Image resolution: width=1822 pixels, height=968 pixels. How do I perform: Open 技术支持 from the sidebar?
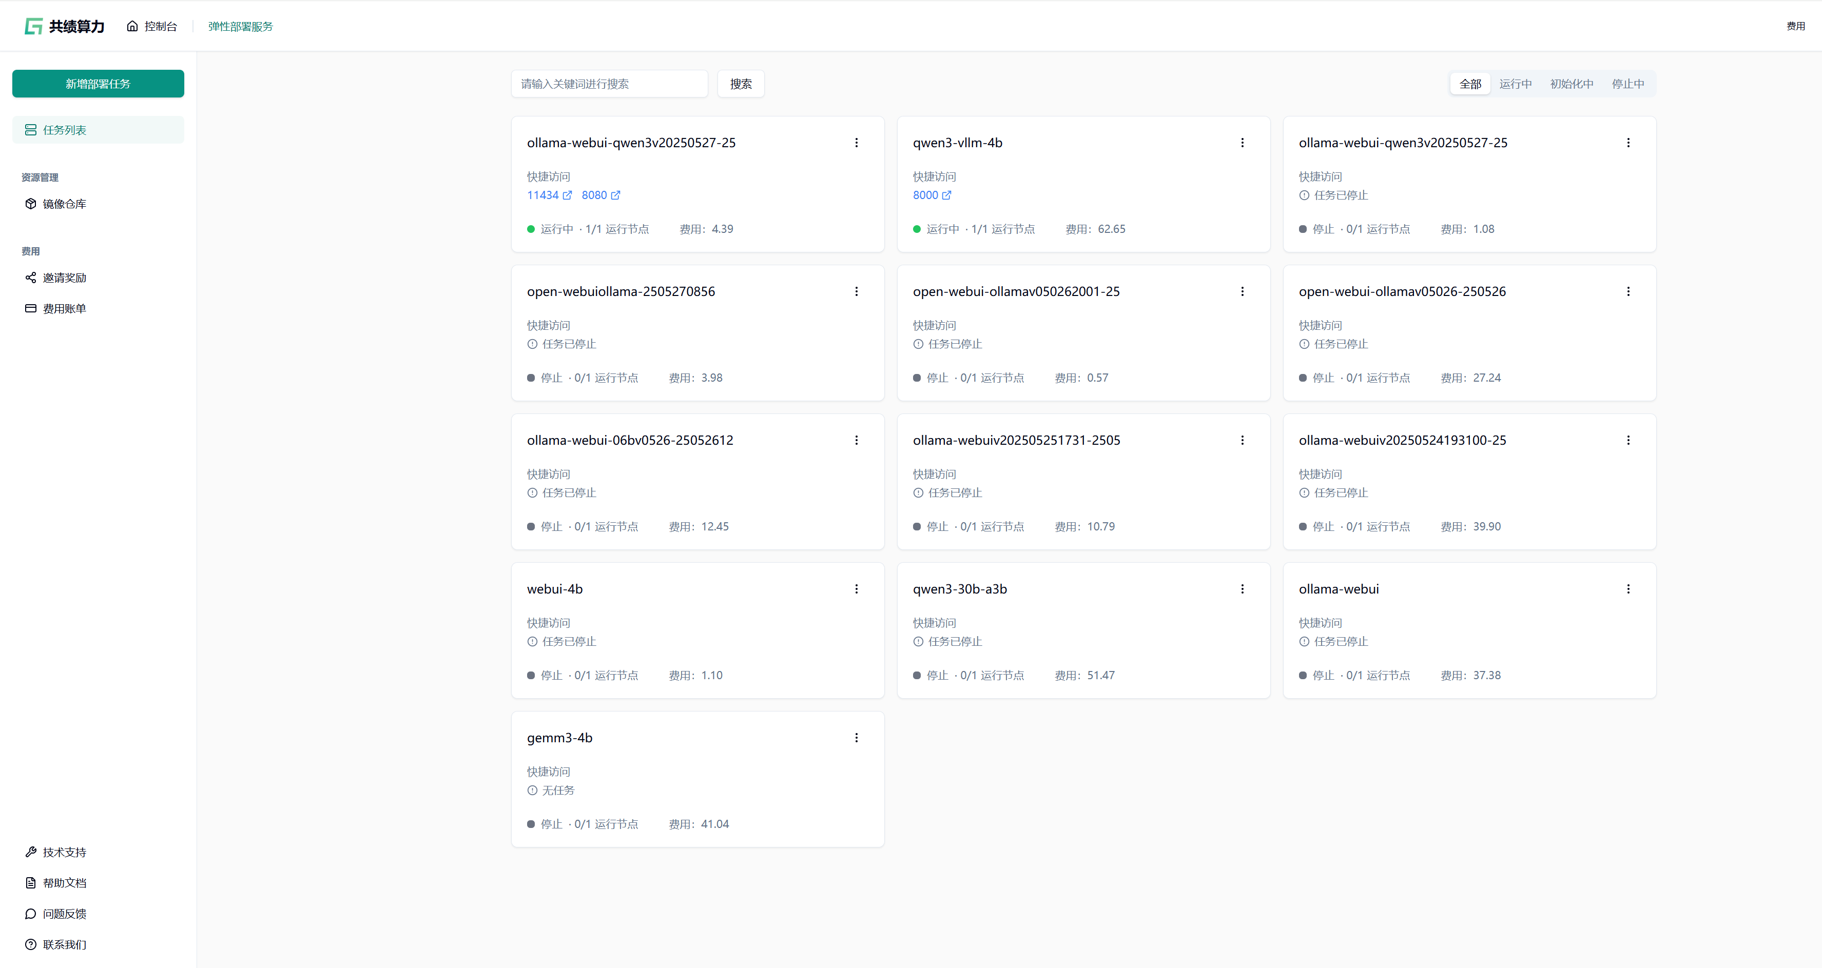coord(64,852)
